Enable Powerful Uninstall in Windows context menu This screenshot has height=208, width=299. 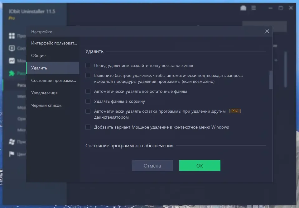(88, 127)
